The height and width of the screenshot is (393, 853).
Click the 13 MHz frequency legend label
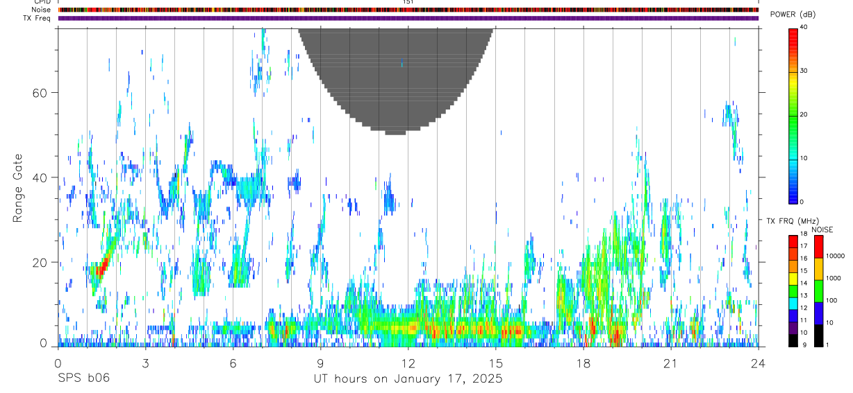click(x=804, y=295)
